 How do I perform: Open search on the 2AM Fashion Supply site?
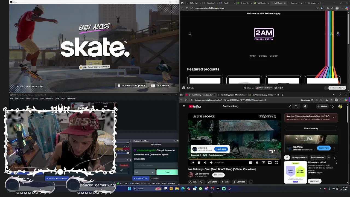[190, 34]
